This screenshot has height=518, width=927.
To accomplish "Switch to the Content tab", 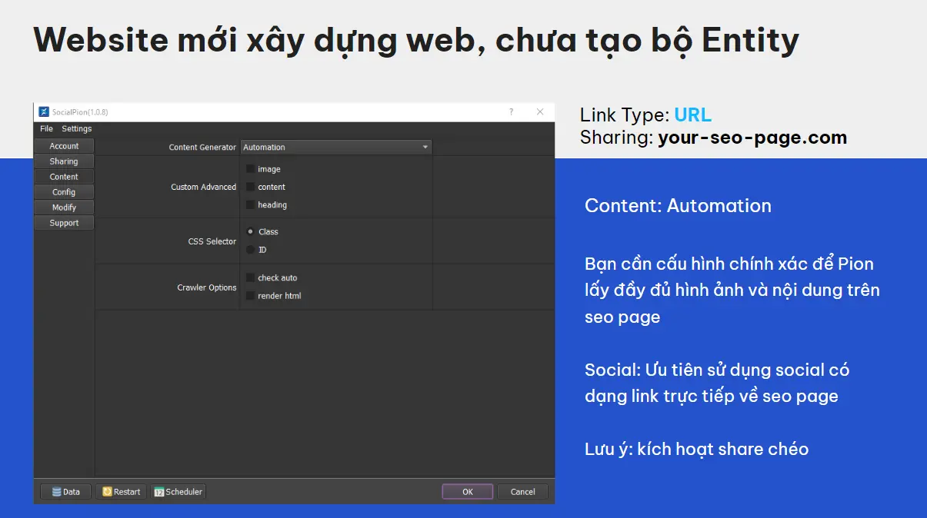I will (65, 177).
